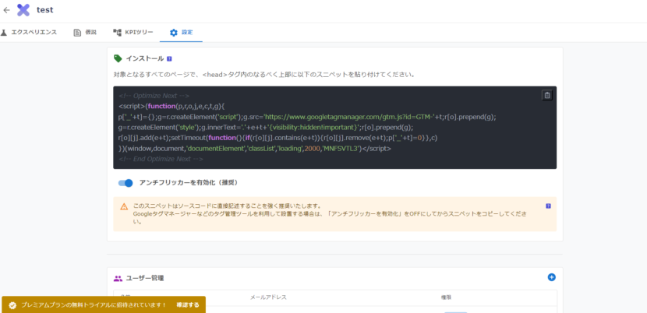The height and width of the screenshot is (313, 647).
Task: Toggle the アンチフリッカーを有効化 switch
Action: coord(126,183)
